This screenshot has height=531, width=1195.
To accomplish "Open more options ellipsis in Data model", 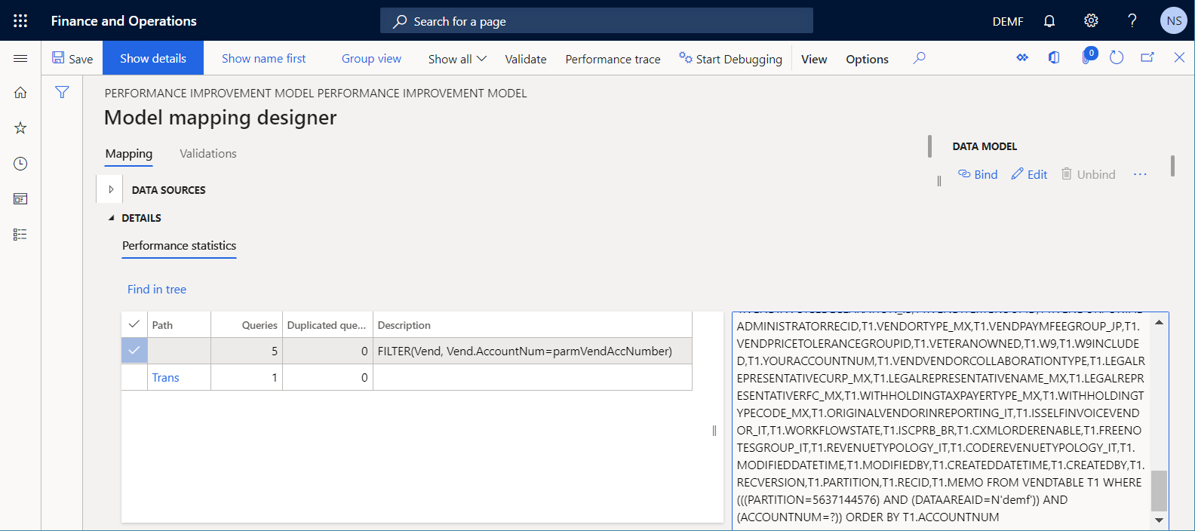I will click(x=1140, y=174).
